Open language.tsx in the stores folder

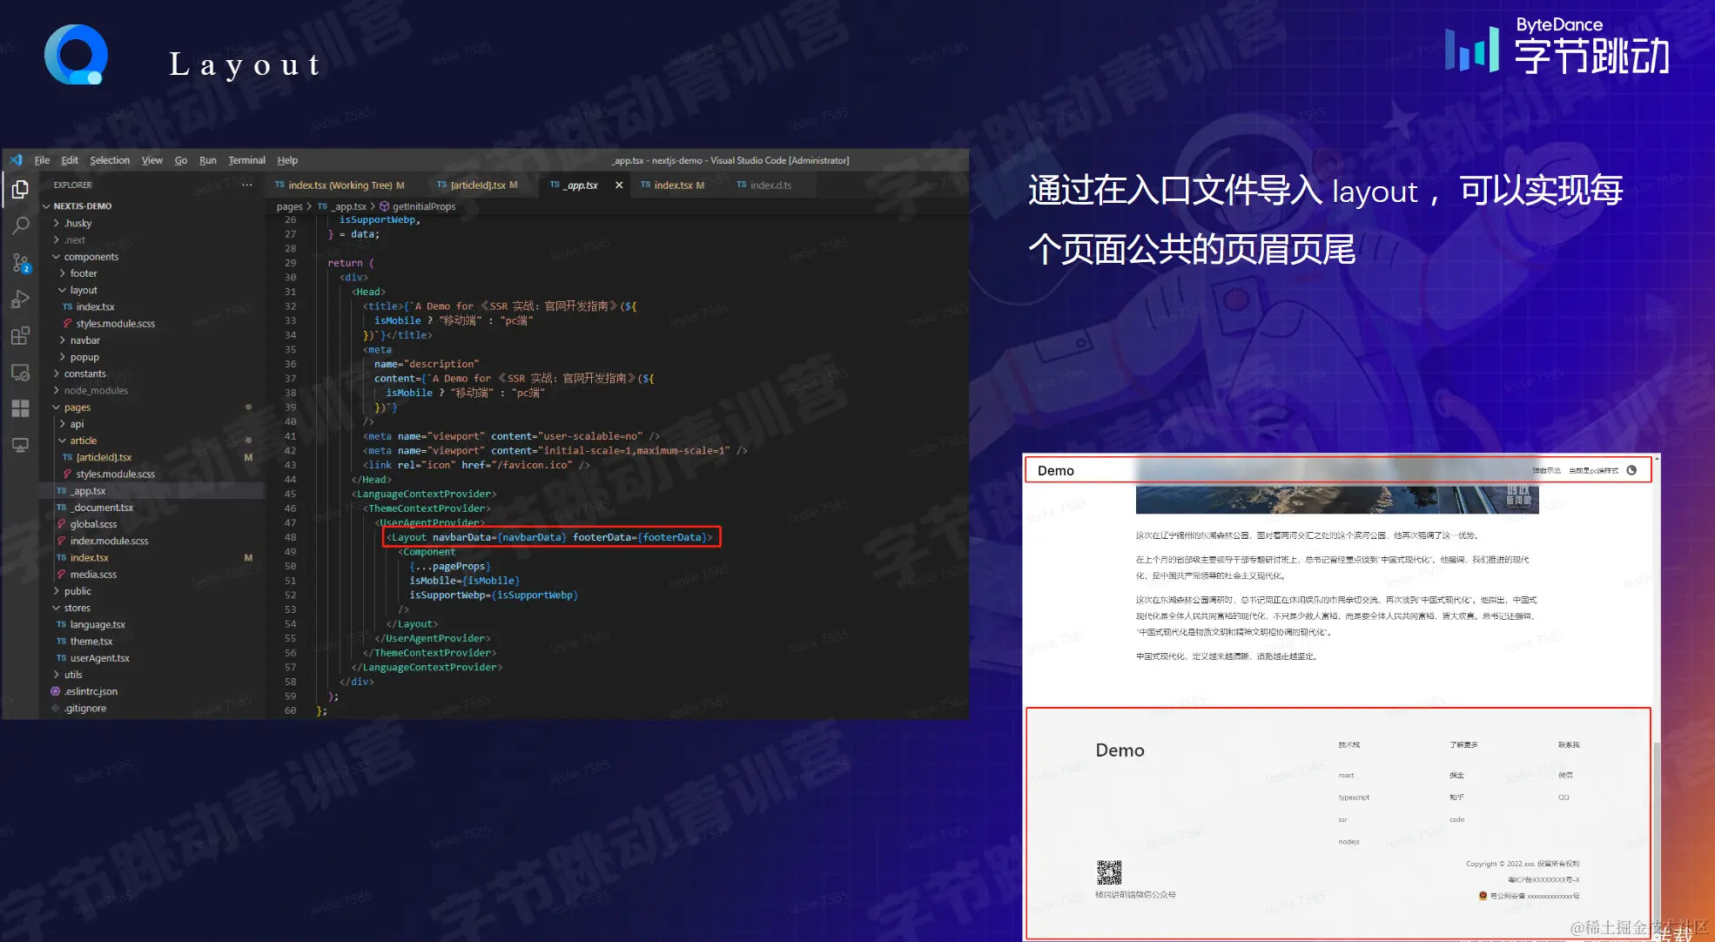click(98, 624)
